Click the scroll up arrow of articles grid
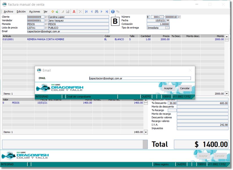Image resolution: width=233 pixels, height=170 pixels. [x=226, y=36]
